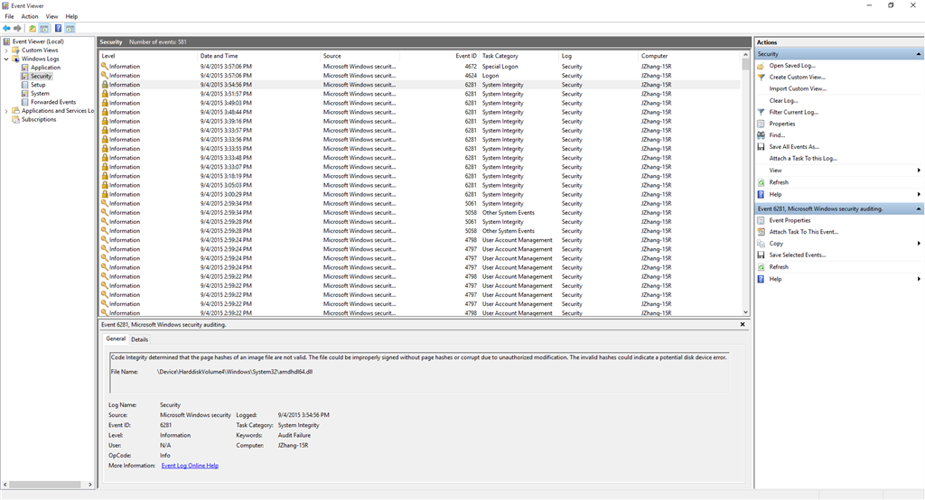Sort by Date and Time column
Viewport: 925px width, 500px height.
click(259, 56)
